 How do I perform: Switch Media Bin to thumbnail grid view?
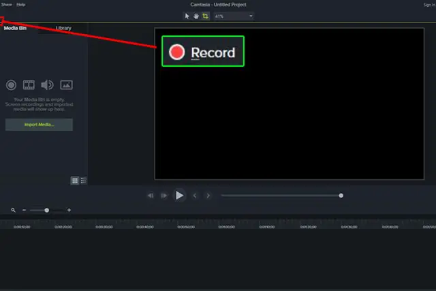point(75,181)
